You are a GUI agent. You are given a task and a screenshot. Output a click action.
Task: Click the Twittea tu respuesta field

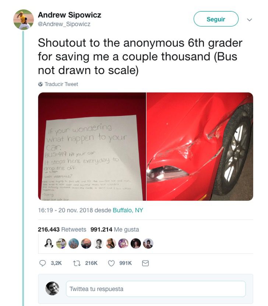tap(156, 289)
